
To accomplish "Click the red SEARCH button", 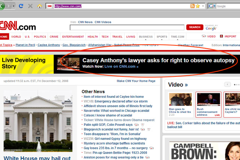I will coord(195,27).
